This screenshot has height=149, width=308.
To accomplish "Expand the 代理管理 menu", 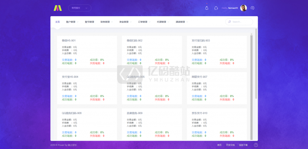I will pyautogui.click(x=163, y=22).
